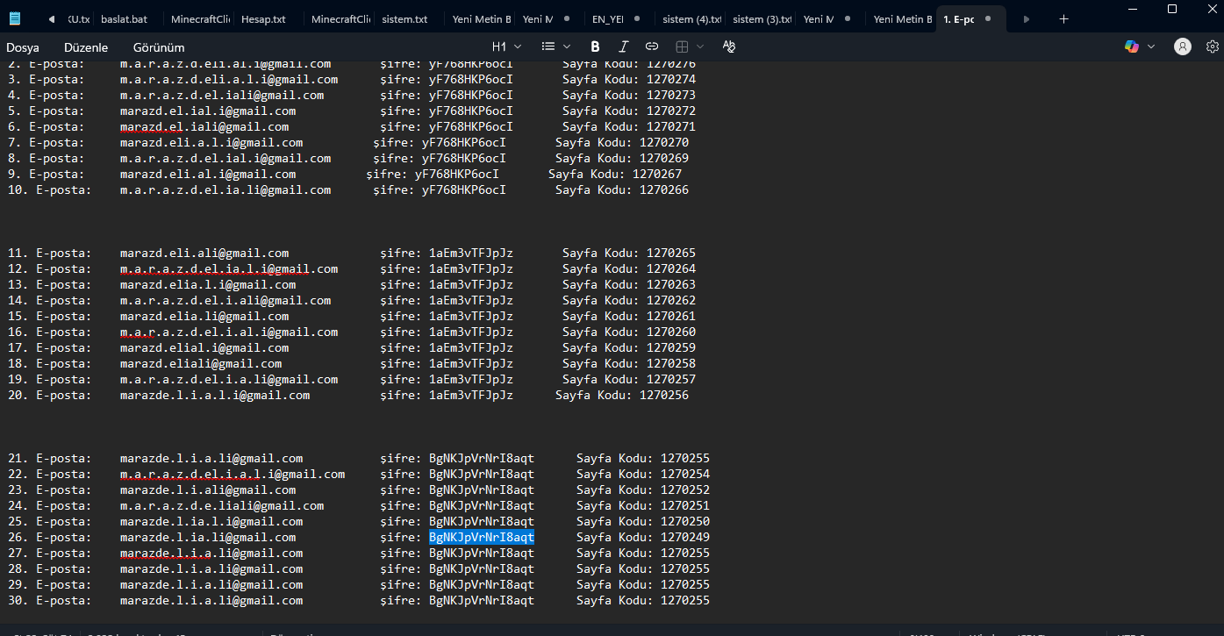Open the Düzenle menu
This screenshot has width=1224, height=636.
click(86, 47)
